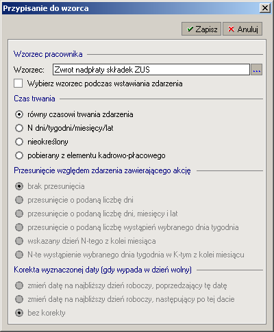The height and width of the screenshot is (332, 274).
Task: Select brak przesunięcia radio button
Action: click(x=19, y=186)
